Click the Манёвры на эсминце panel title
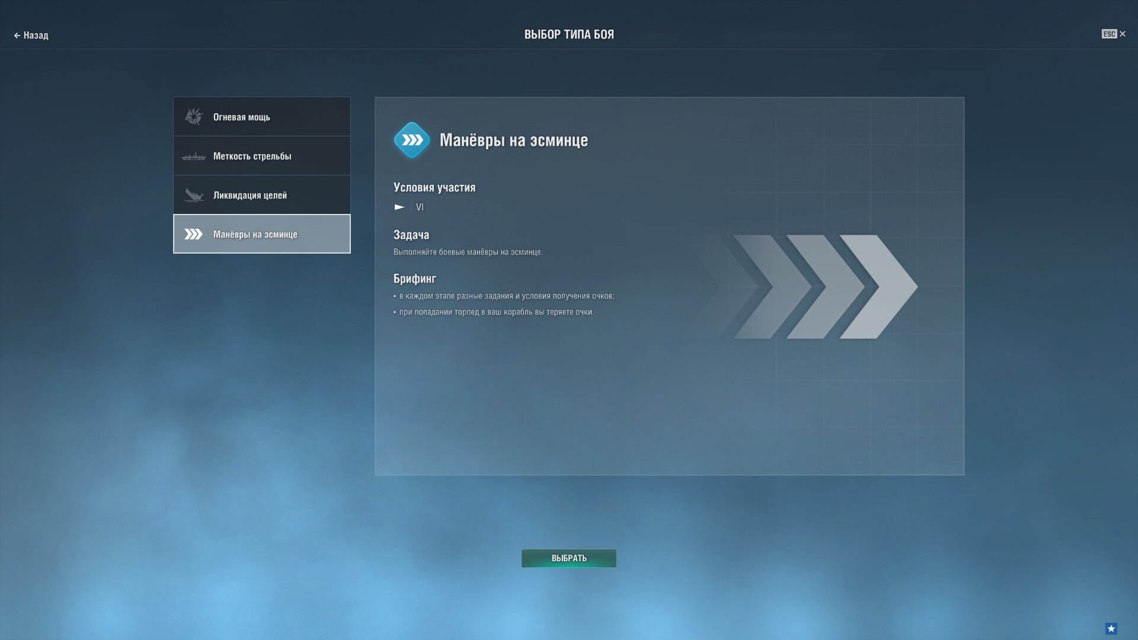Screen dimensions: 1138x640 [x=514, y=140]
